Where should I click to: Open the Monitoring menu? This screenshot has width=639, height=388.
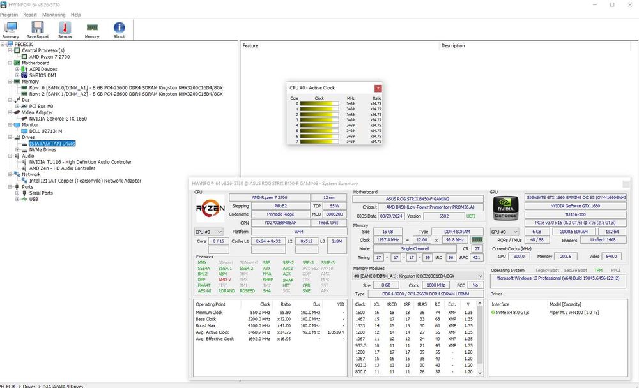pos(54,15)
